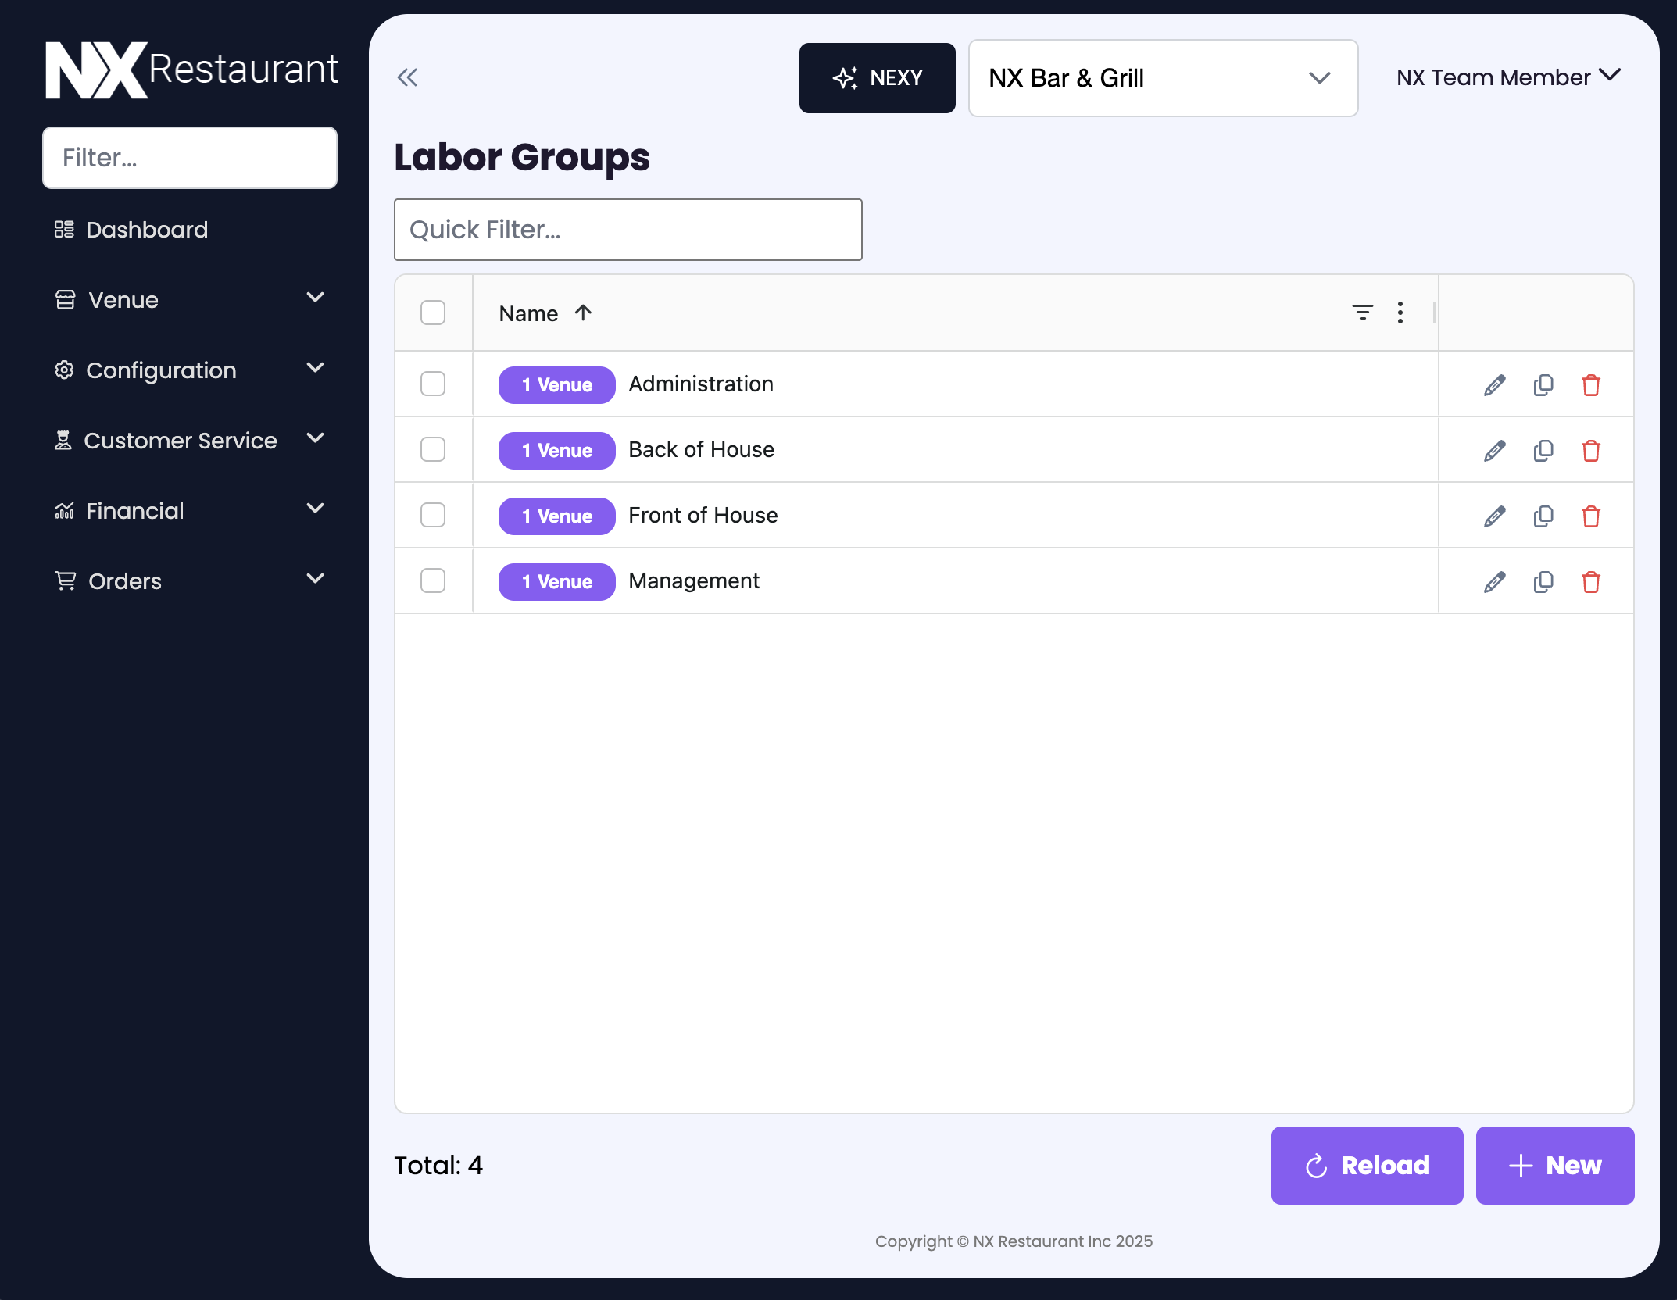Open the filter icon in Name column
This screenshot has height=1300, width=1677.
coord(1362,312)
